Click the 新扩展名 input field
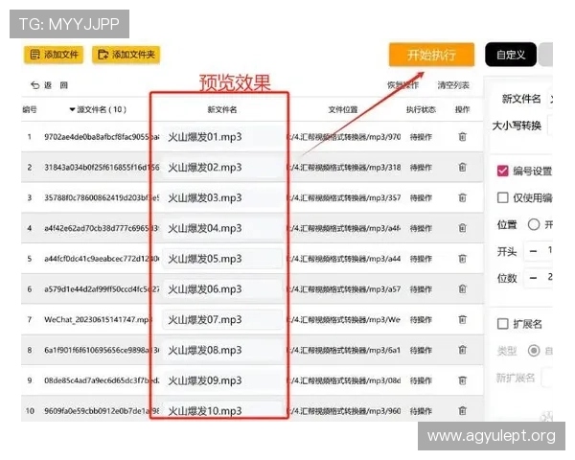The image size is (575, 460). 547,378
